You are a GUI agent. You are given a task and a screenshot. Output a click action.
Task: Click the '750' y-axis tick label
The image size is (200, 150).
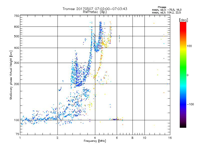pyautogui.click(x=16, y=16)
